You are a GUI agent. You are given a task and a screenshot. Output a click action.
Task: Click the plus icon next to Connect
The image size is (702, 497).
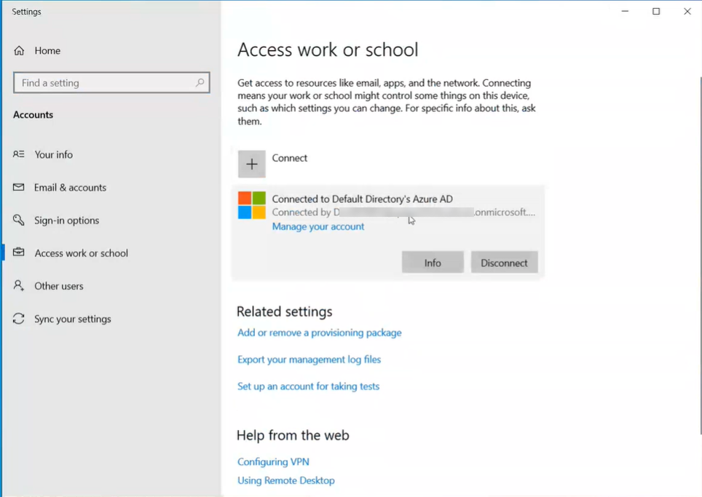click(252, 164)
